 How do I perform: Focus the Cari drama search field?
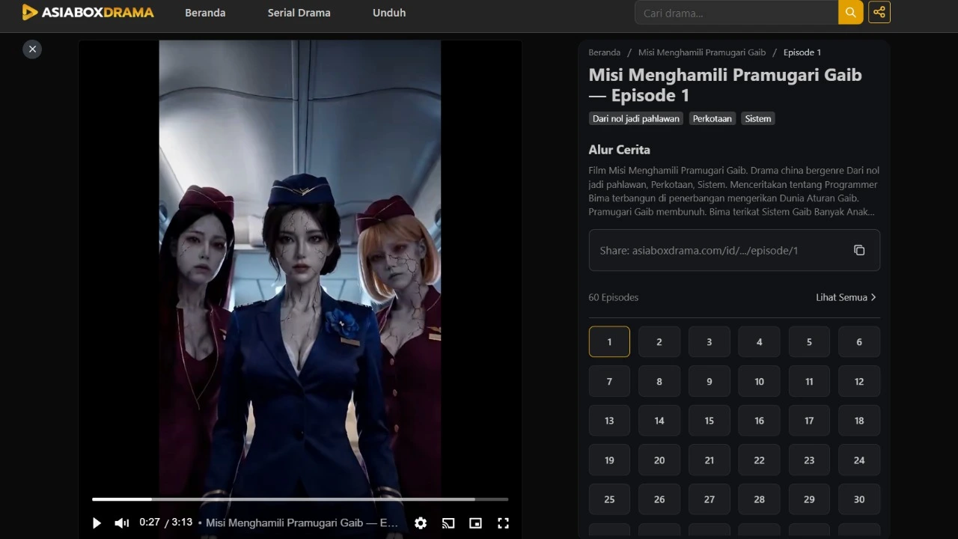736,13
